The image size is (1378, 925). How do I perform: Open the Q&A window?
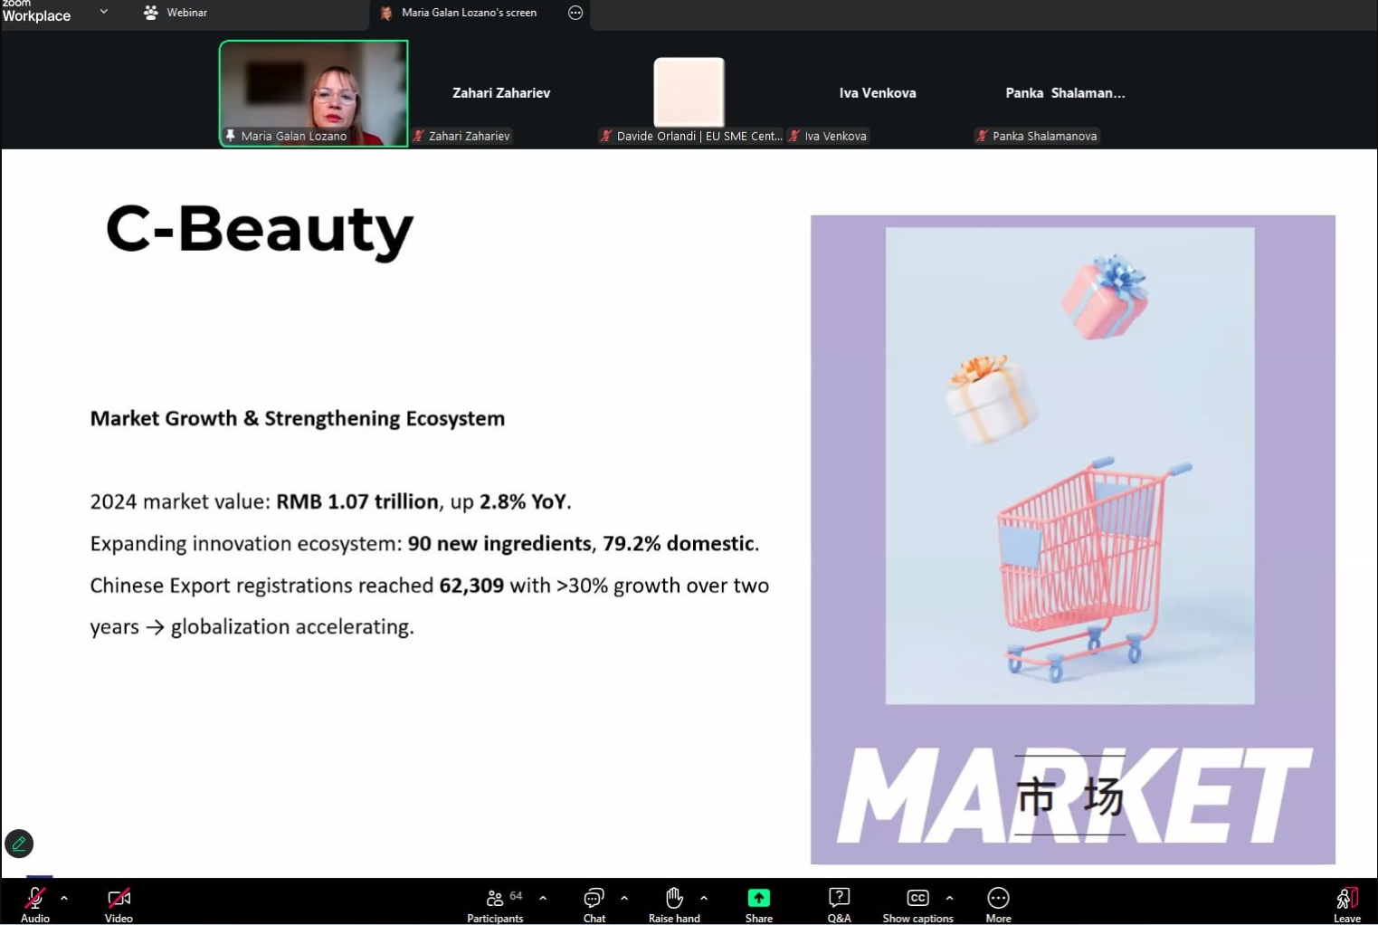pos(839,898)
